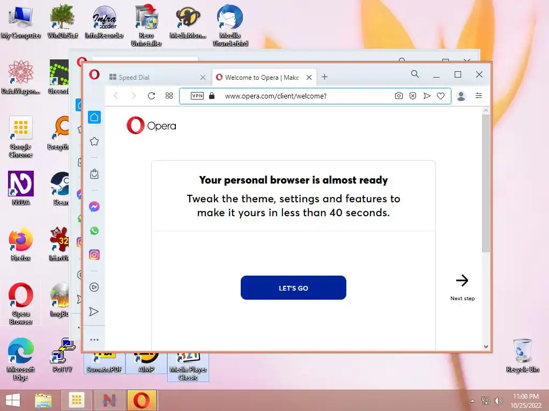Viewport: 549px width, 411px height.
Task: Click the Opera logo on the page
Action: (151, 125)
